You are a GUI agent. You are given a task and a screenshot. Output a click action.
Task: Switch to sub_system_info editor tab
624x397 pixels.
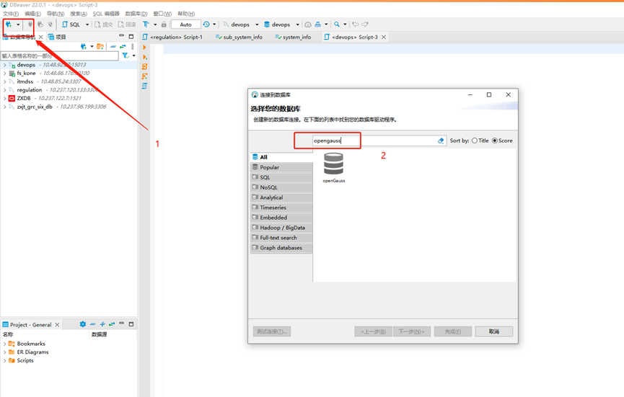click(x=239, y=37)
